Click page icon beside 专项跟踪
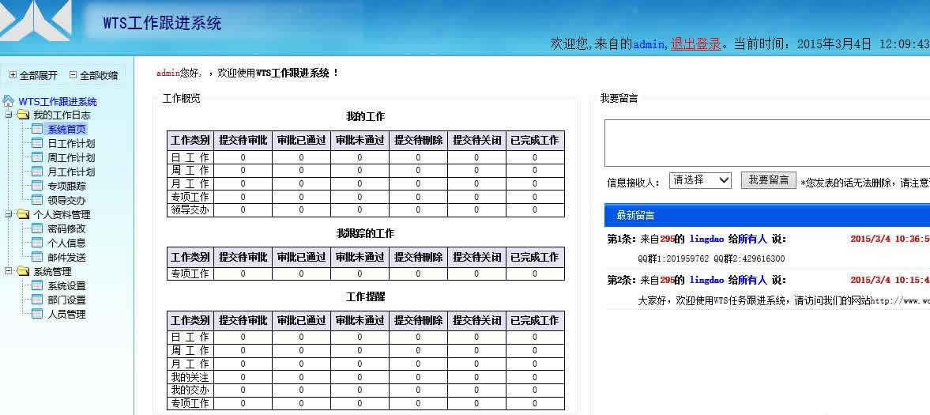 [37, 186]
